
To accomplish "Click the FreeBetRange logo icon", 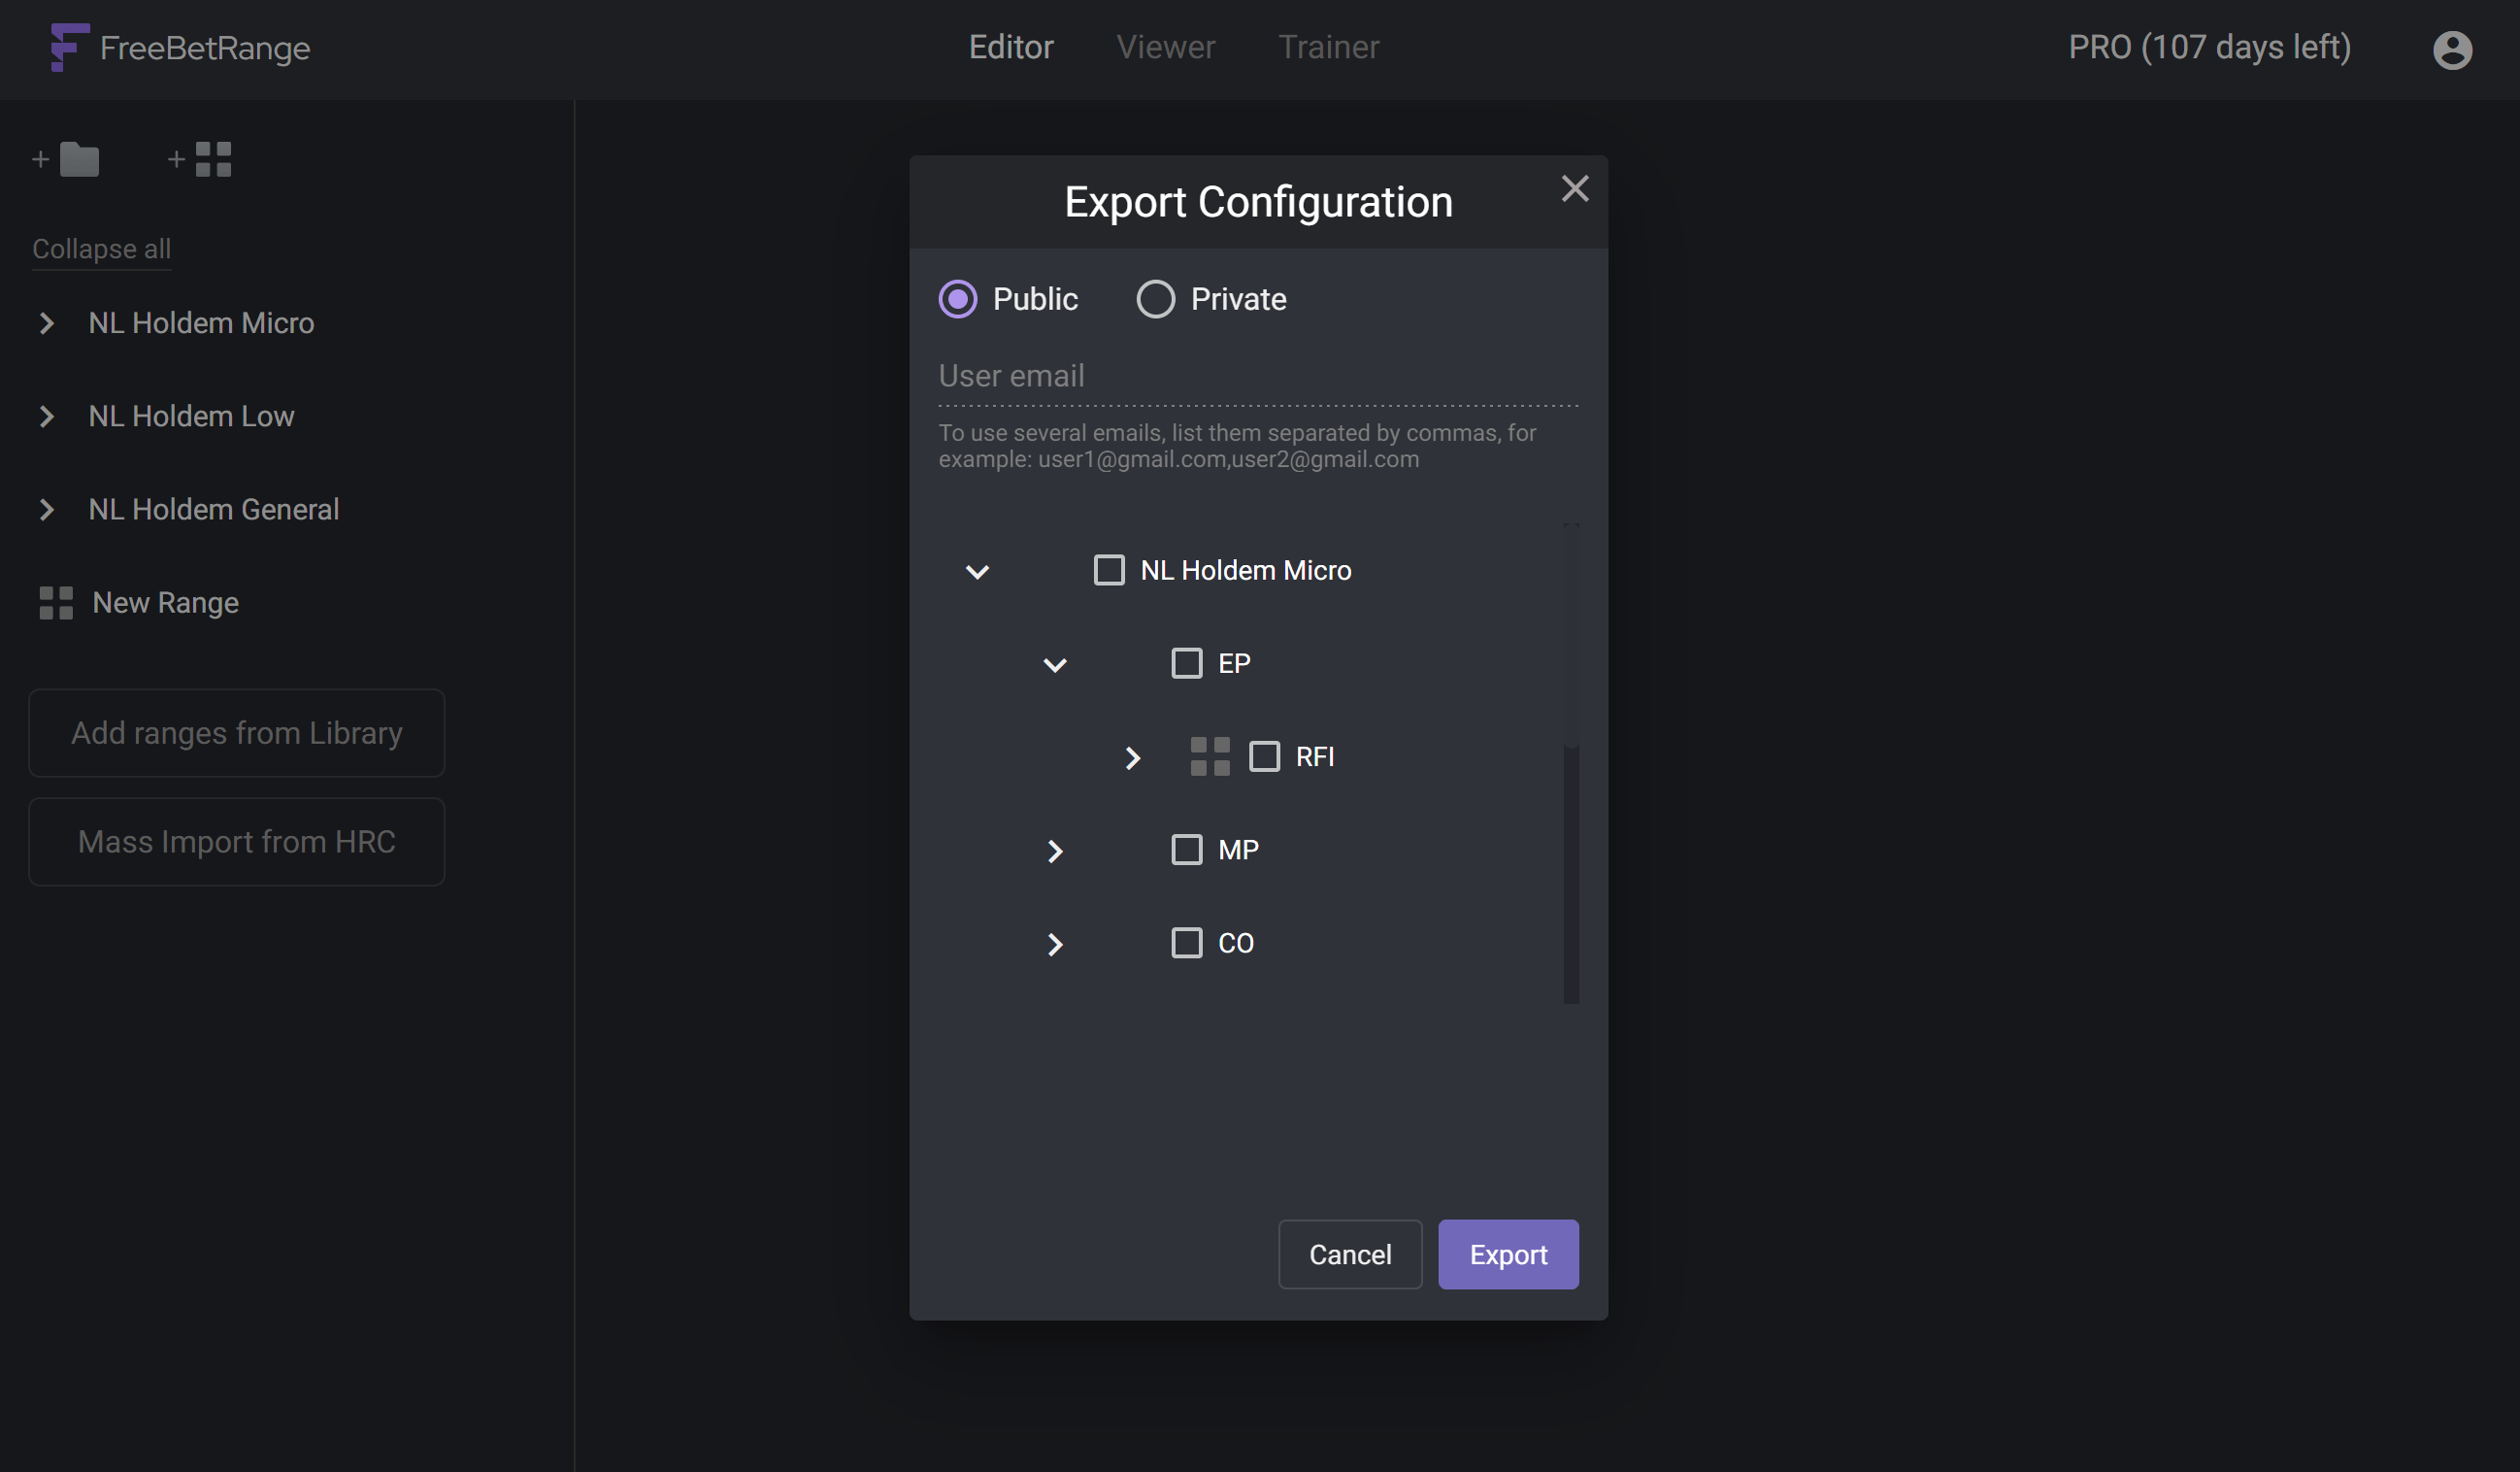I will 69,47.
